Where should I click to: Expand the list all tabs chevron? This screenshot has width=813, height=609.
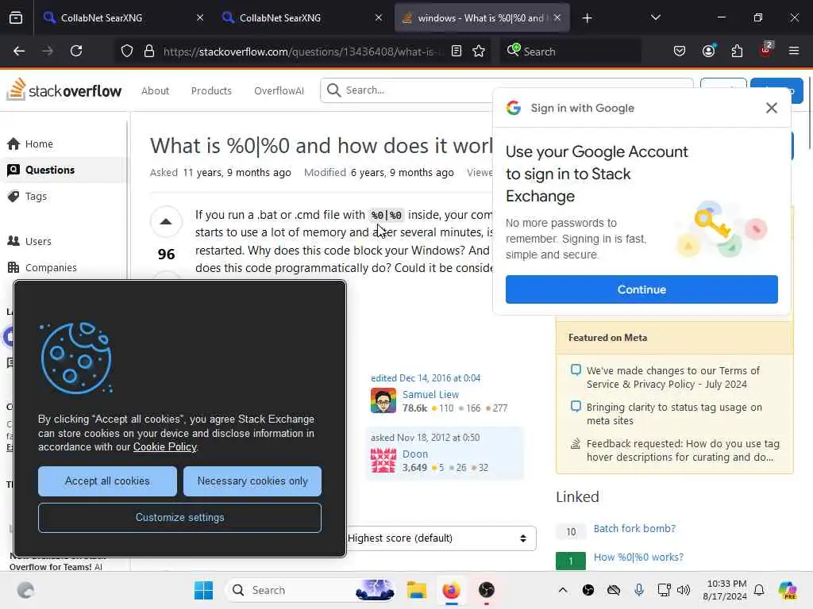point(655,17)
